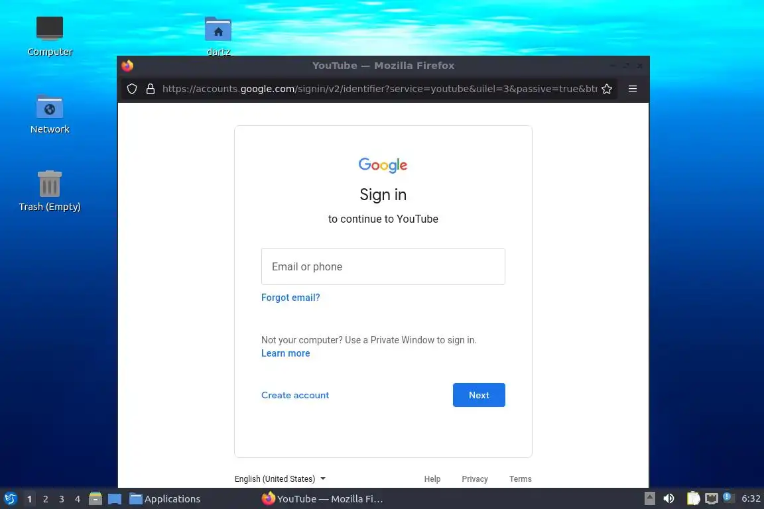Launch the file manager from the taskbar
The width and height of the screenshot is (764, 509).
tap(95, 498)
